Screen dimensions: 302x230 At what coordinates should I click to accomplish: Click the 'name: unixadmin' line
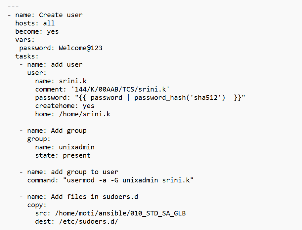pos(65,147)
